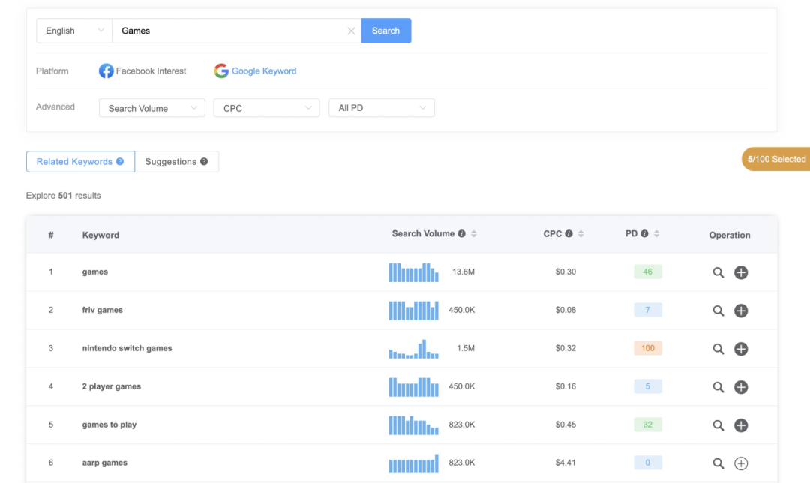Expand the Search Volume filter dropdown
This screenshot has width=810, height=483.
(x=152, y=108)
